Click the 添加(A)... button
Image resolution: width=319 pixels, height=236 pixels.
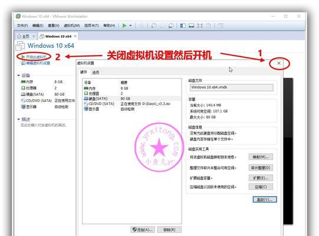coord(143,230)
